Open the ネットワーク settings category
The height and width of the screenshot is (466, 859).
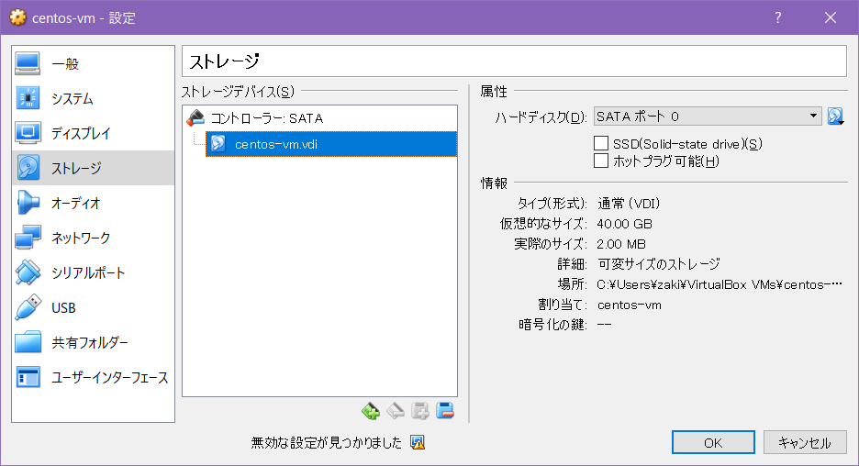coord(93,238)
